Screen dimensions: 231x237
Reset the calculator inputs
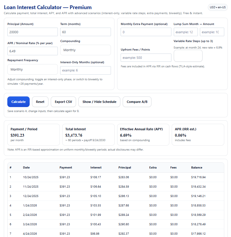click(x=40, y=102)
